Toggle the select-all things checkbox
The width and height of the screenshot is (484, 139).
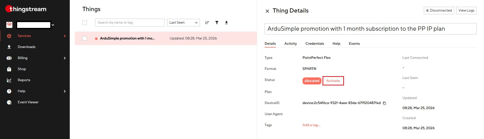pyautogui.click(x=85, y=23)
